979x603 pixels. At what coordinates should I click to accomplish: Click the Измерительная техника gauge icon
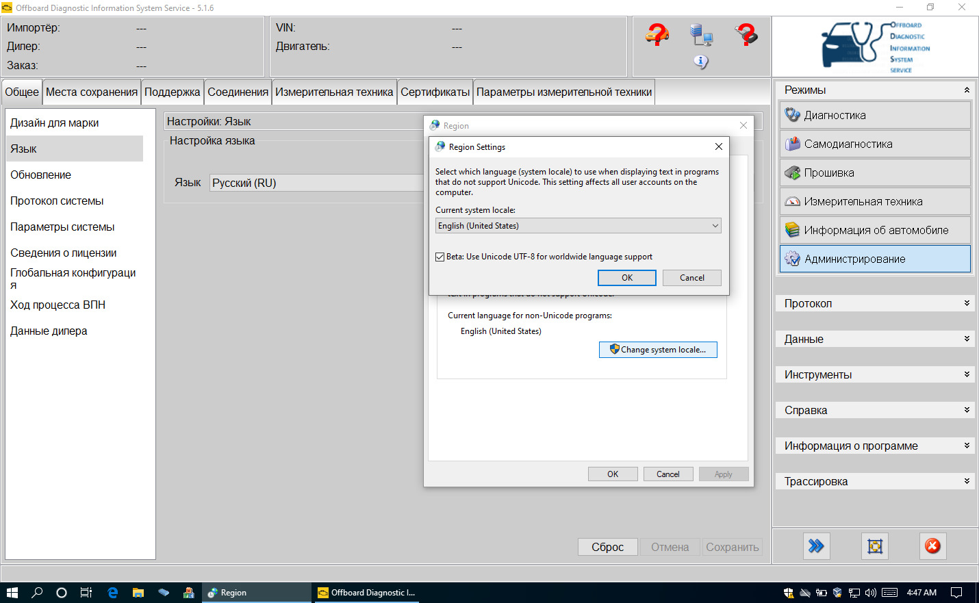point(792,201)
